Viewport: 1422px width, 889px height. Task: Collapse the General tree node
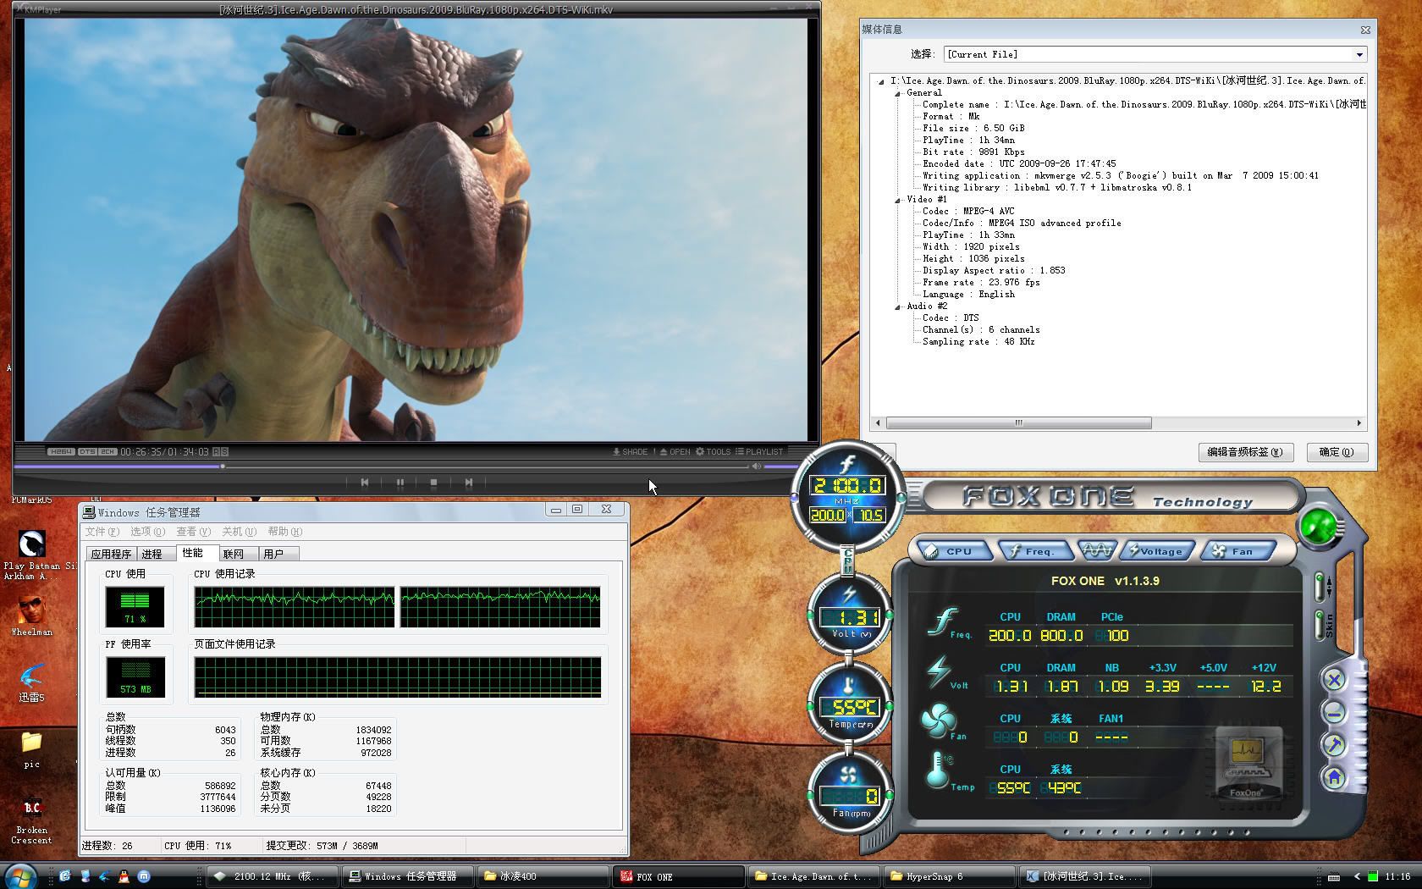tap(898, 93)
